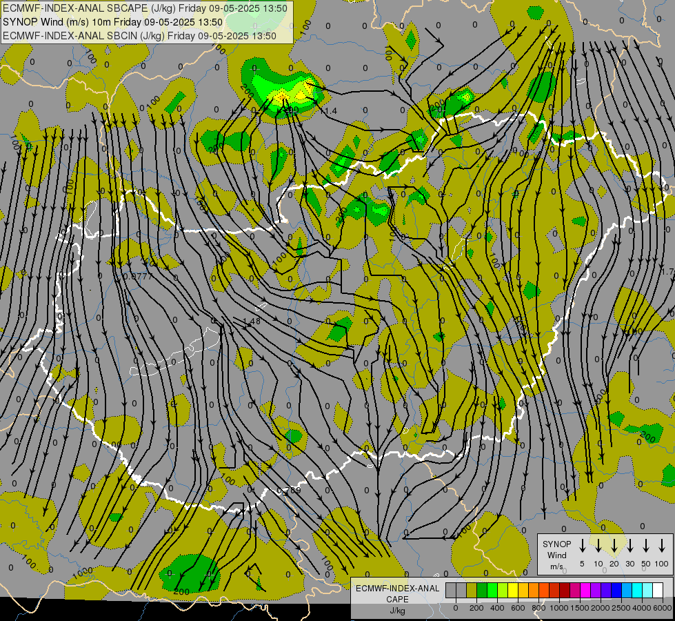The image size is (675, 621).
Task: Click the wind arrow above 50 m/s
Action: (646, 546)
